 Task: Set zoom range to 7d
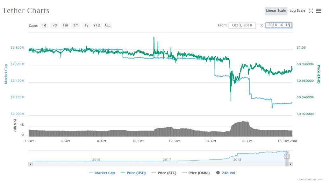(55, 25)
